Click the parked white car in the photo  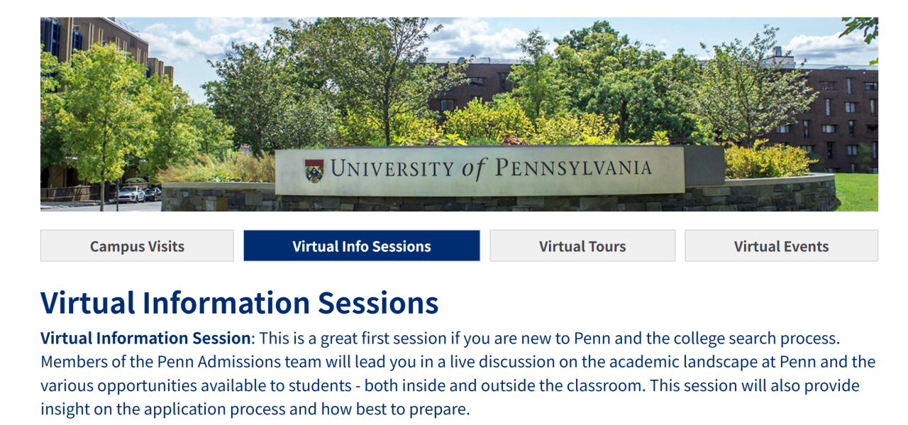pyautogui.click(x=131, y=194)
